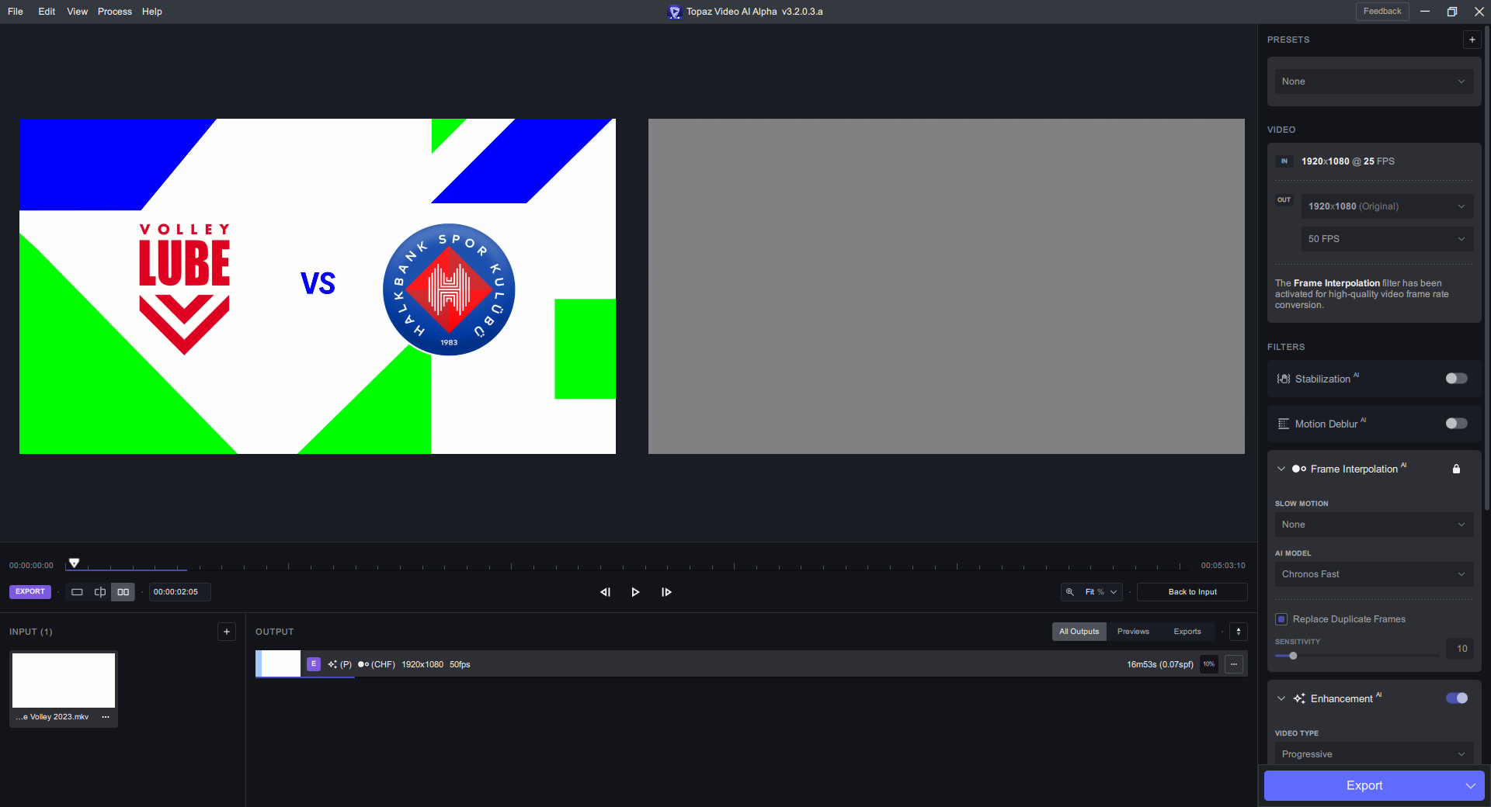The height and width of the screenshot is (807, 1491).
Task: Click the play button
Action: tap(635, 592)
